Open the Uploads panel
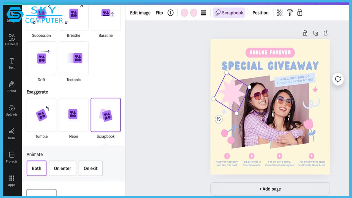The height and width of the screenshot is (198, 352). coord(12,110)
